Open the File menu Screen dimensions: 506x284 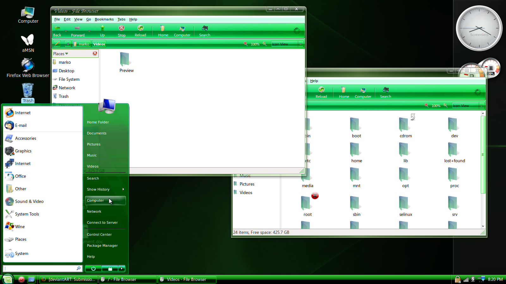(x=57, y=19)
